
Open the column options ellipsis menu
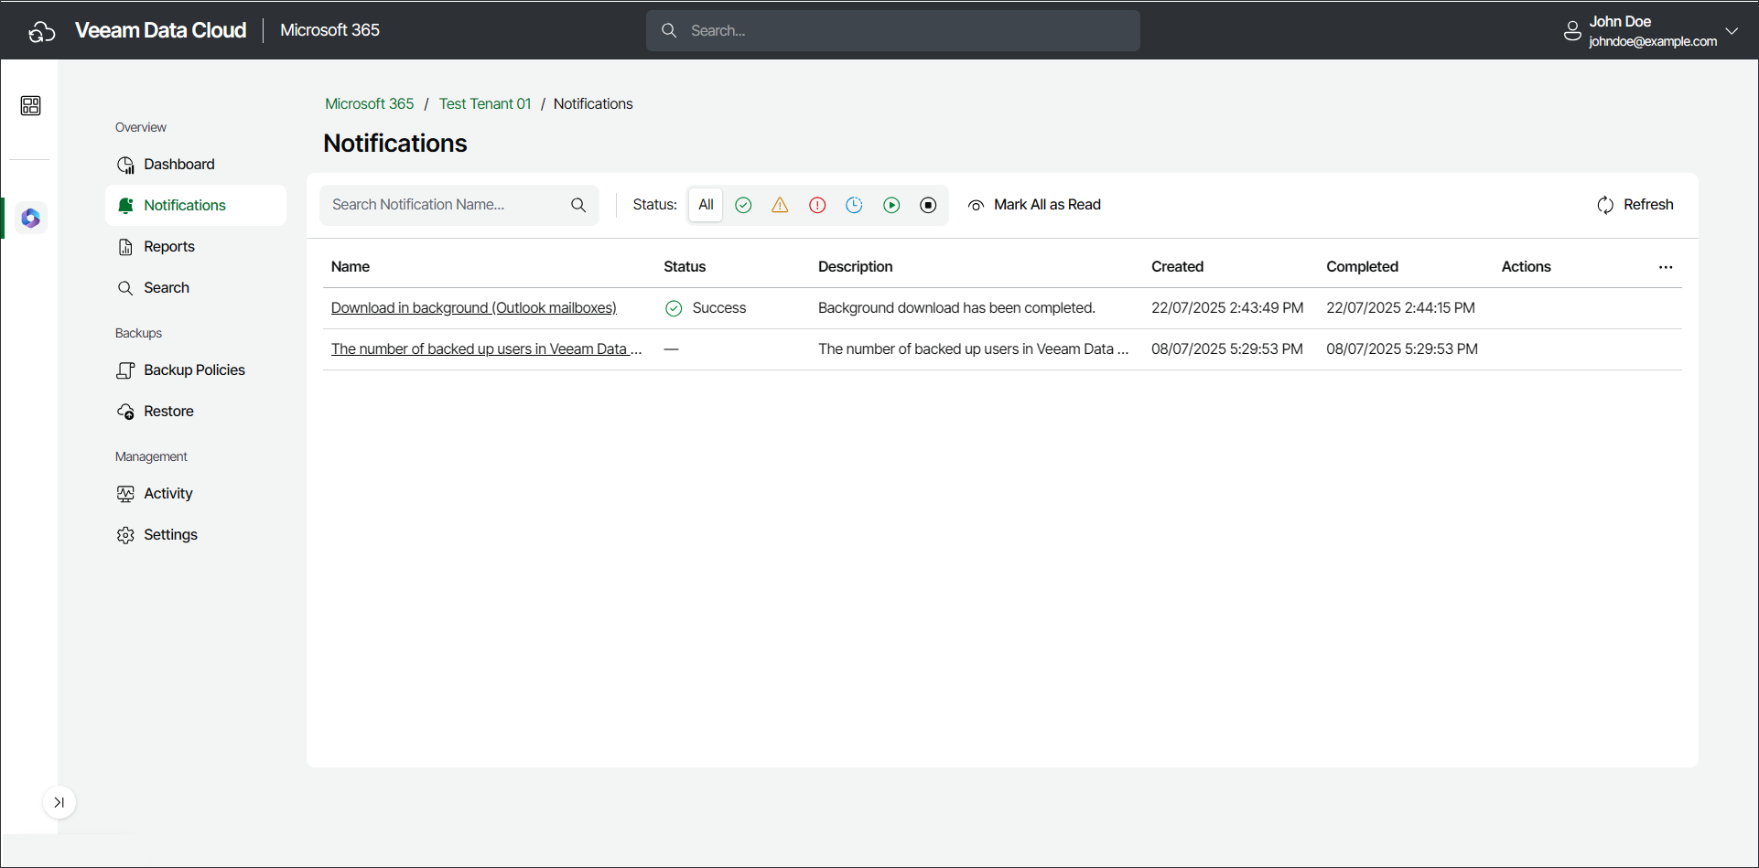pyautogui.click(x=1666, y=267)
